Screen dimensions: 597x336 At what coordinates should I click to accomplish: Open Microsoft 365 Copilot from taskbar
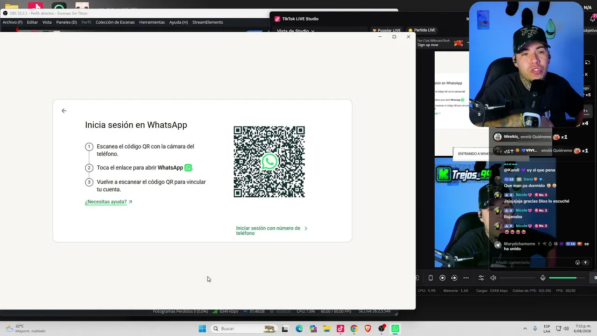click(x=313, y=329)
